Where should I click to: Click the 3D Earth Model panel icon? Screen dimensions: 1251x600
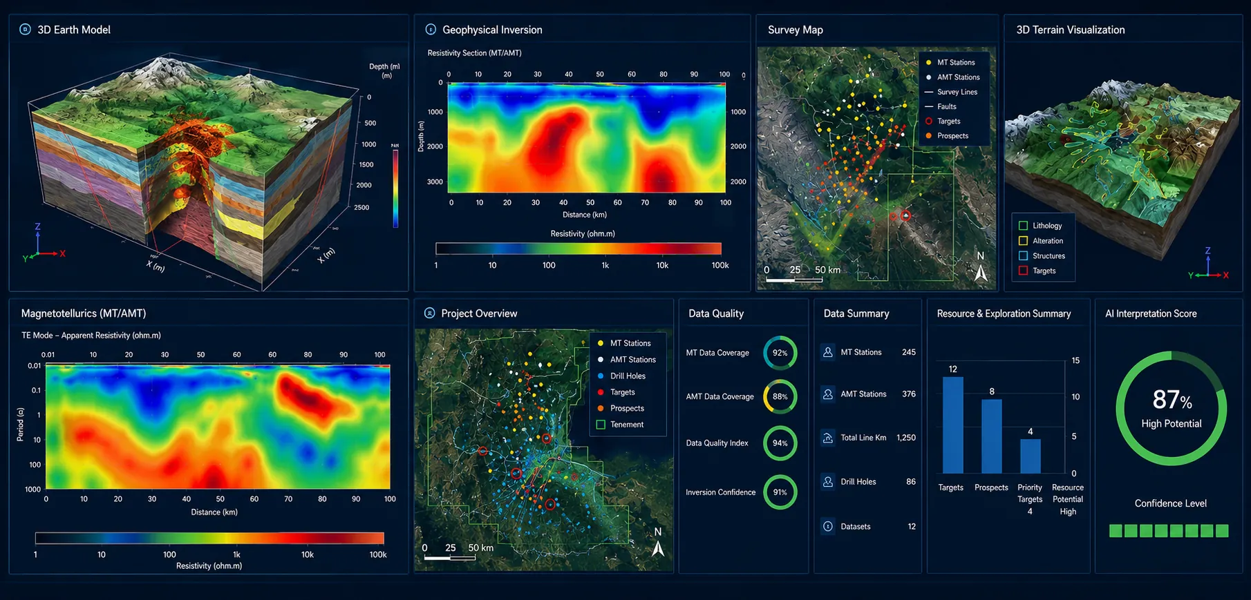click(26, 30)
